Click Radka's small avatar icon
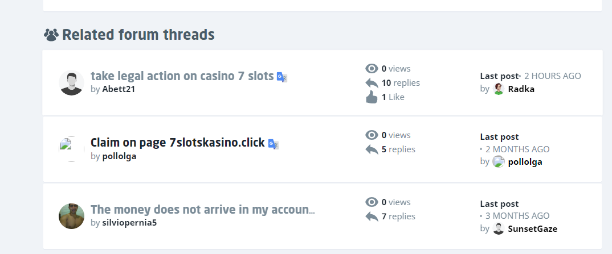This screenshot has height=254, width=612. pos(499,89)
